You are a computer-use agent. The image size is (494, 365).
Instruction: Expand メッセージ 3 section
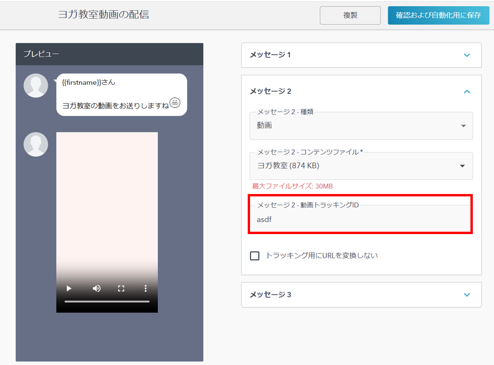pyautogui.click(x=467, y=295)
